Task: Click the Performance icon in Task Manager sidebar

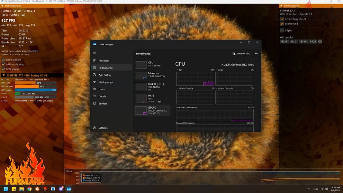Action: [x=94, y=68]
